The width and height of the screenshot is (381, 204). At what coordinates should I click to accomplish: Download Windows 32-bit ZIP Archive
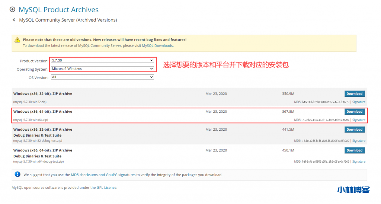[x=354, y=94]
